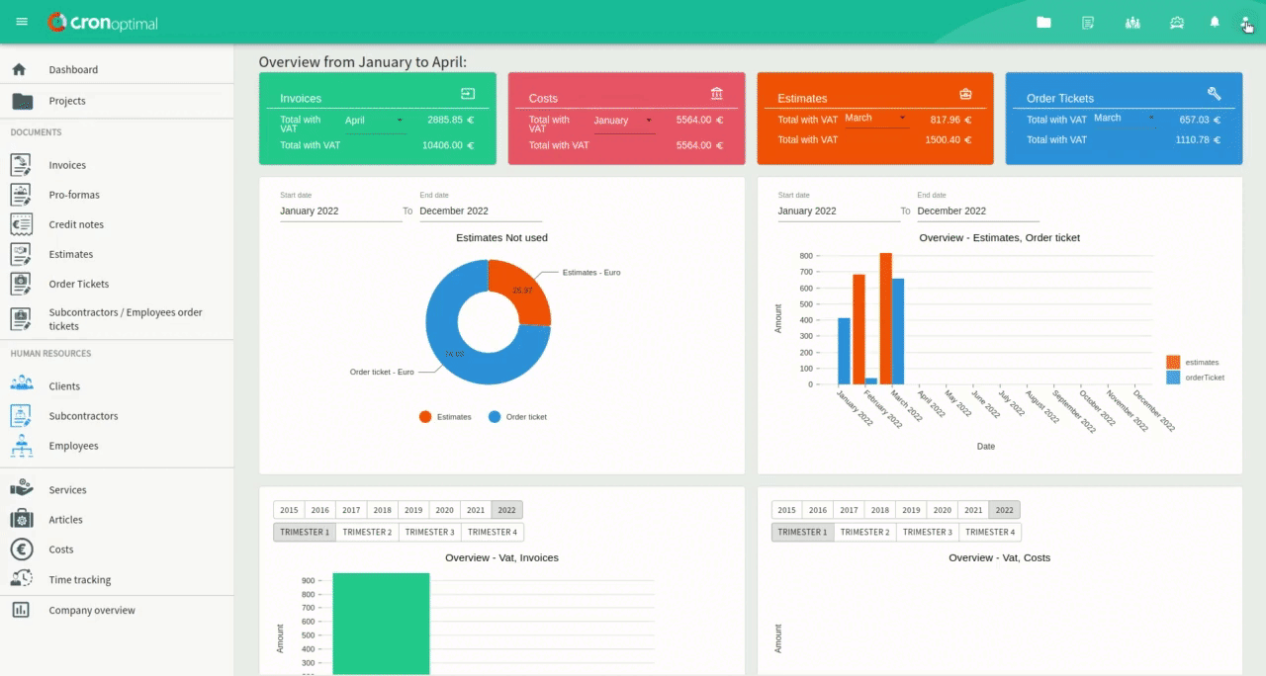Click the Costs card bank icon

pos(717,94)
